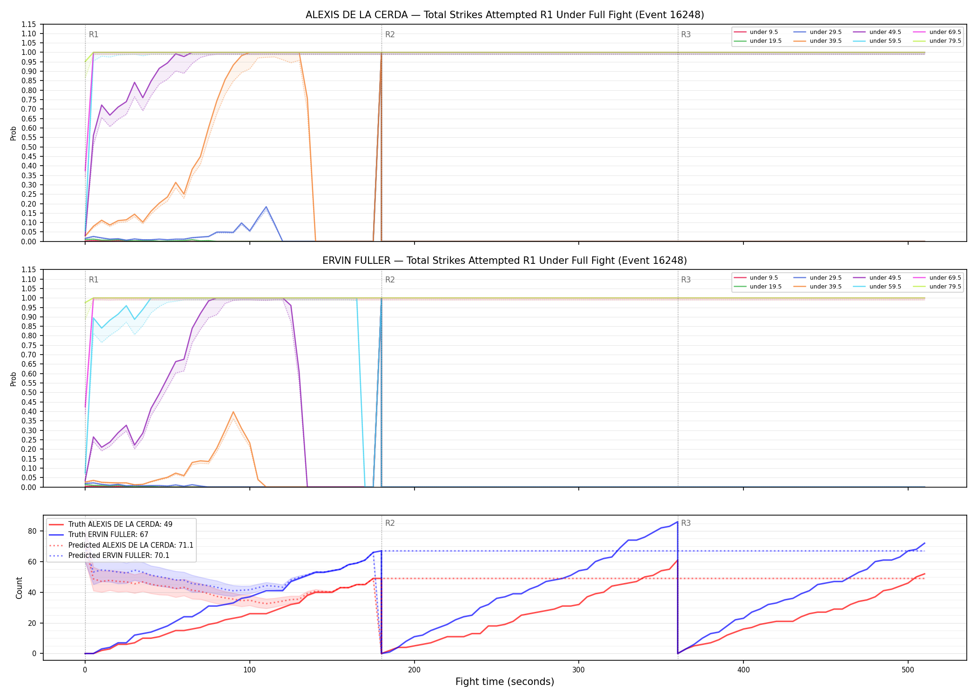Click the 'Prob' label of Ervin Fuller chart
Viewport: 977px width, 698px height.
tap(13, 379)
